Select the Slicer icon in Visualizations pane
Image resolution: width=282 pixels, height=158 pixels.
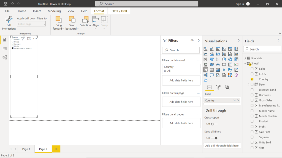coord(206,69)
